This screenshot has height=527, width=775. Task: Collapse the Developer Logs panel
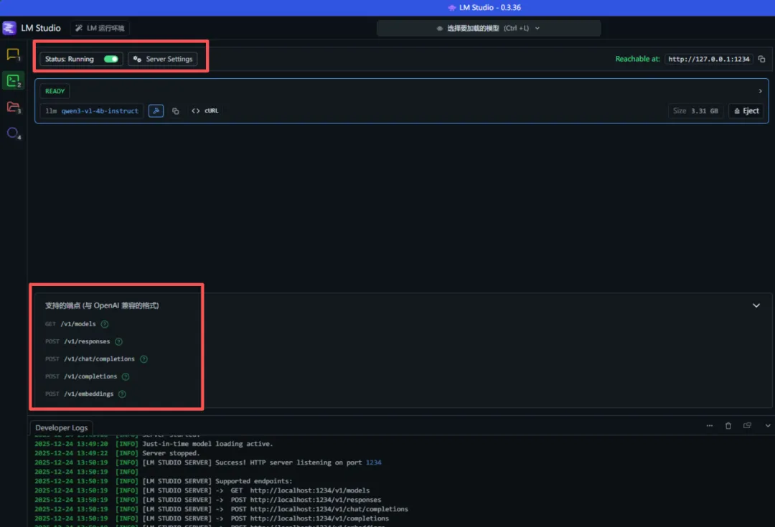point(767,425)
